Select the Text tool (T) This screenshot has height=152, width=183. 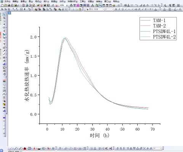click(4, 44)
